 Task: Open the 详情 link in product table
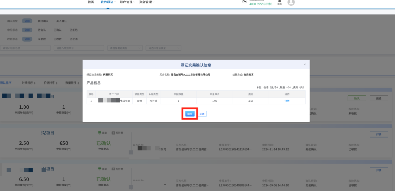pyautogui.click(x=287, y=101)
